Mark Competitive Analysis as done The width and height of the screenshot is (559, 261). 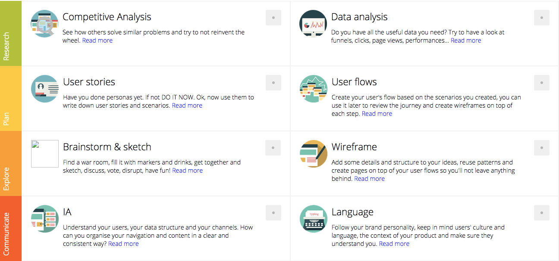pyautogui.click(x=273, y=17)
